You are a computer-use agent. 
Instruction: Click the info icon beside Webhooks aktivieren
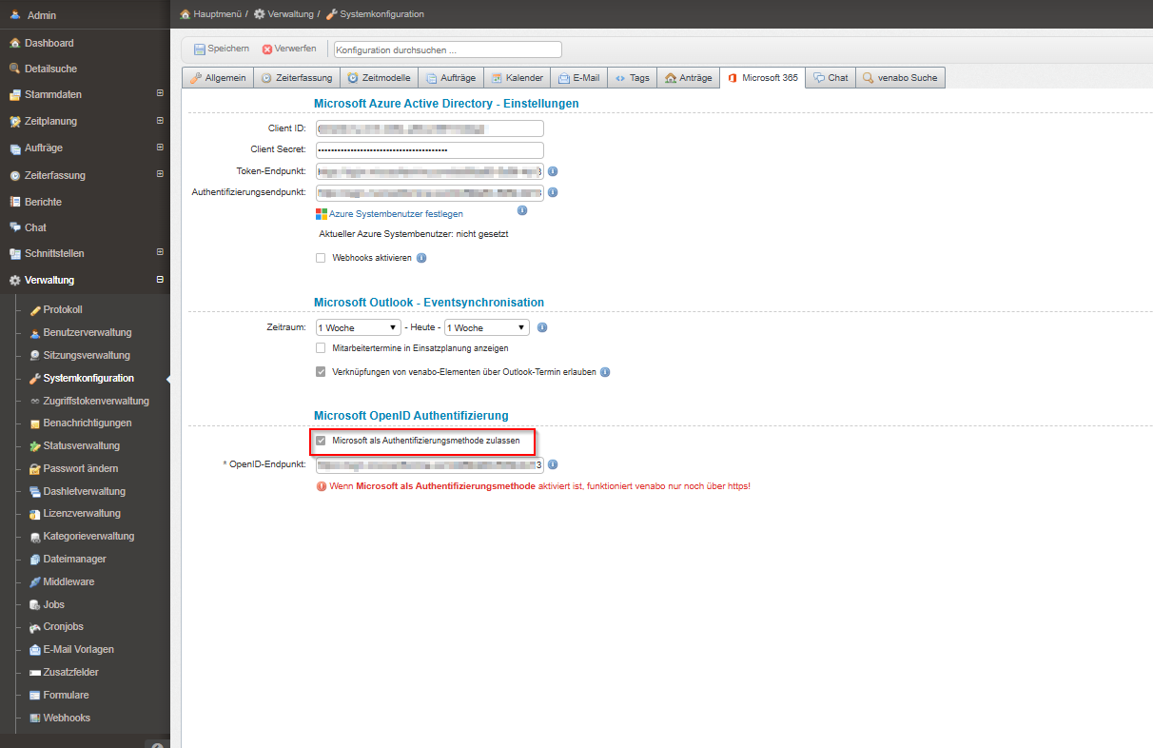(x=421, y=258)
